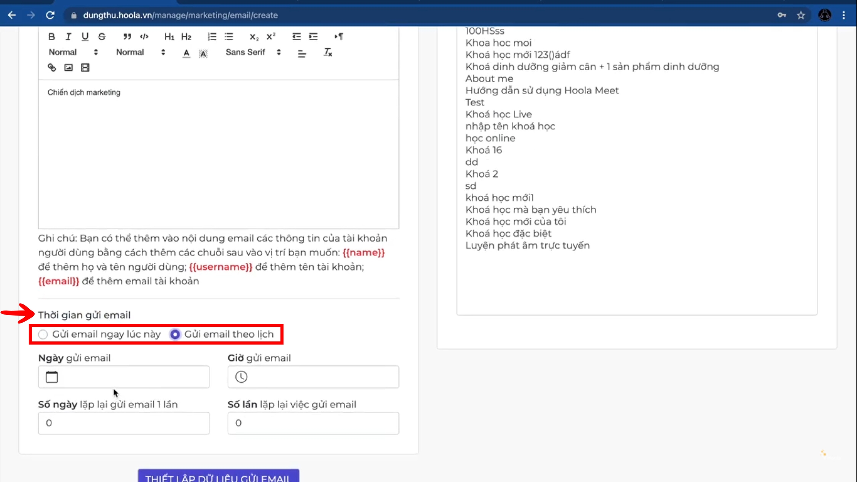Select 'Gửi email ngay lúc này' option
Image resolution: width=857 pixels, height=482 pixels.
click(x=43, y=334)
